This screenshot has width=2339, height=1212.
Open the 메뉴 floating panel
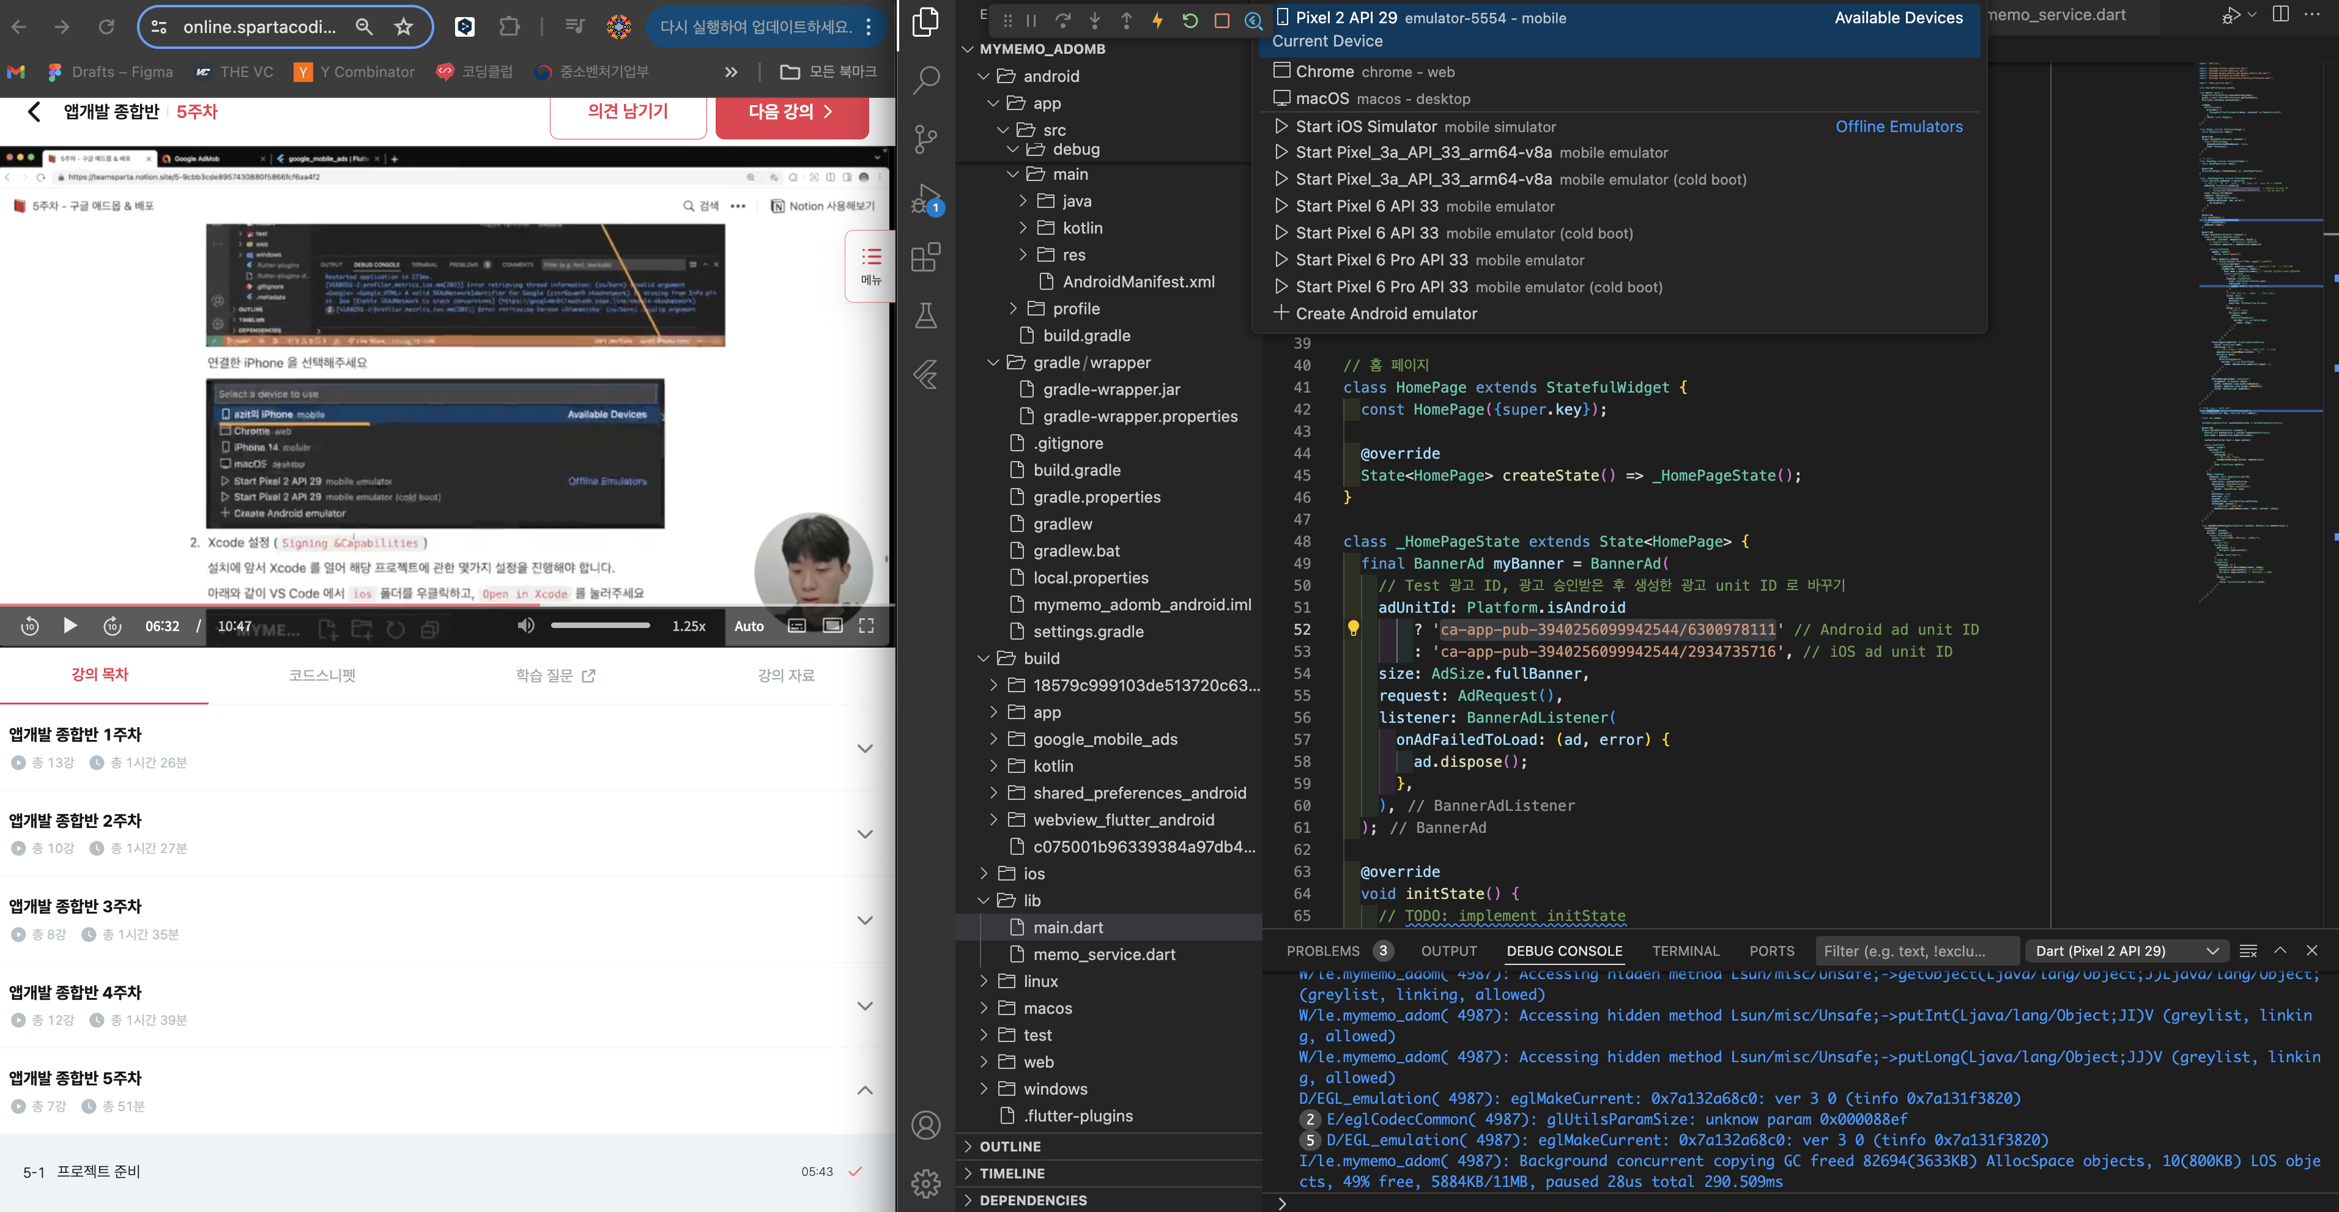pos(871,266)
